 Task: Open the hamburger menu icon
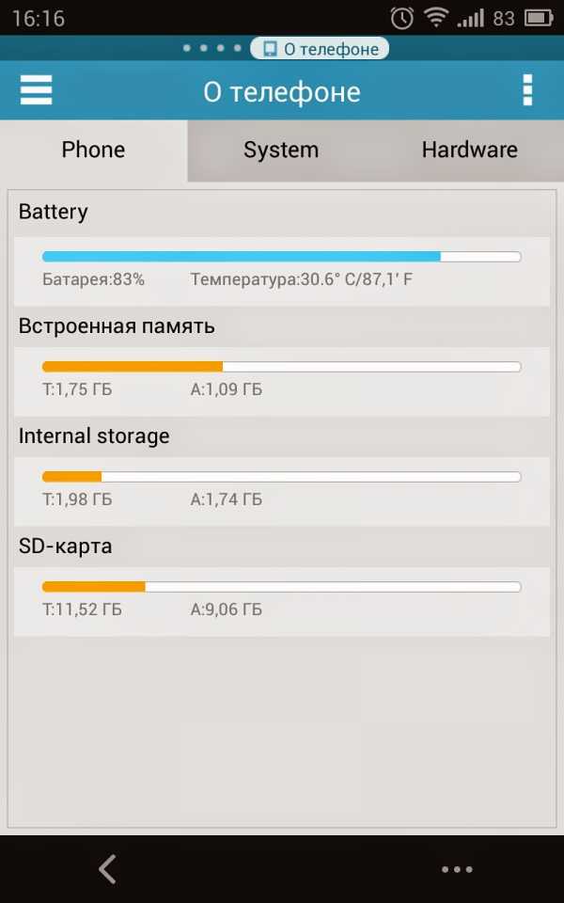[x=37, y=90]
